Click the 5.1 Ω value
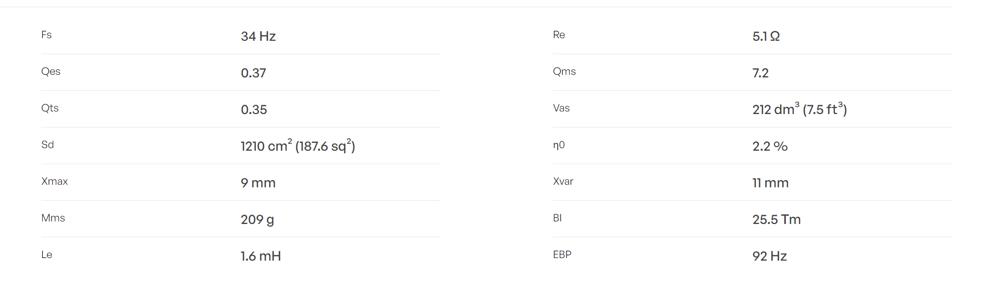Image resolution: width=982 pixels, height=305 pixels. tap(766, 36)
